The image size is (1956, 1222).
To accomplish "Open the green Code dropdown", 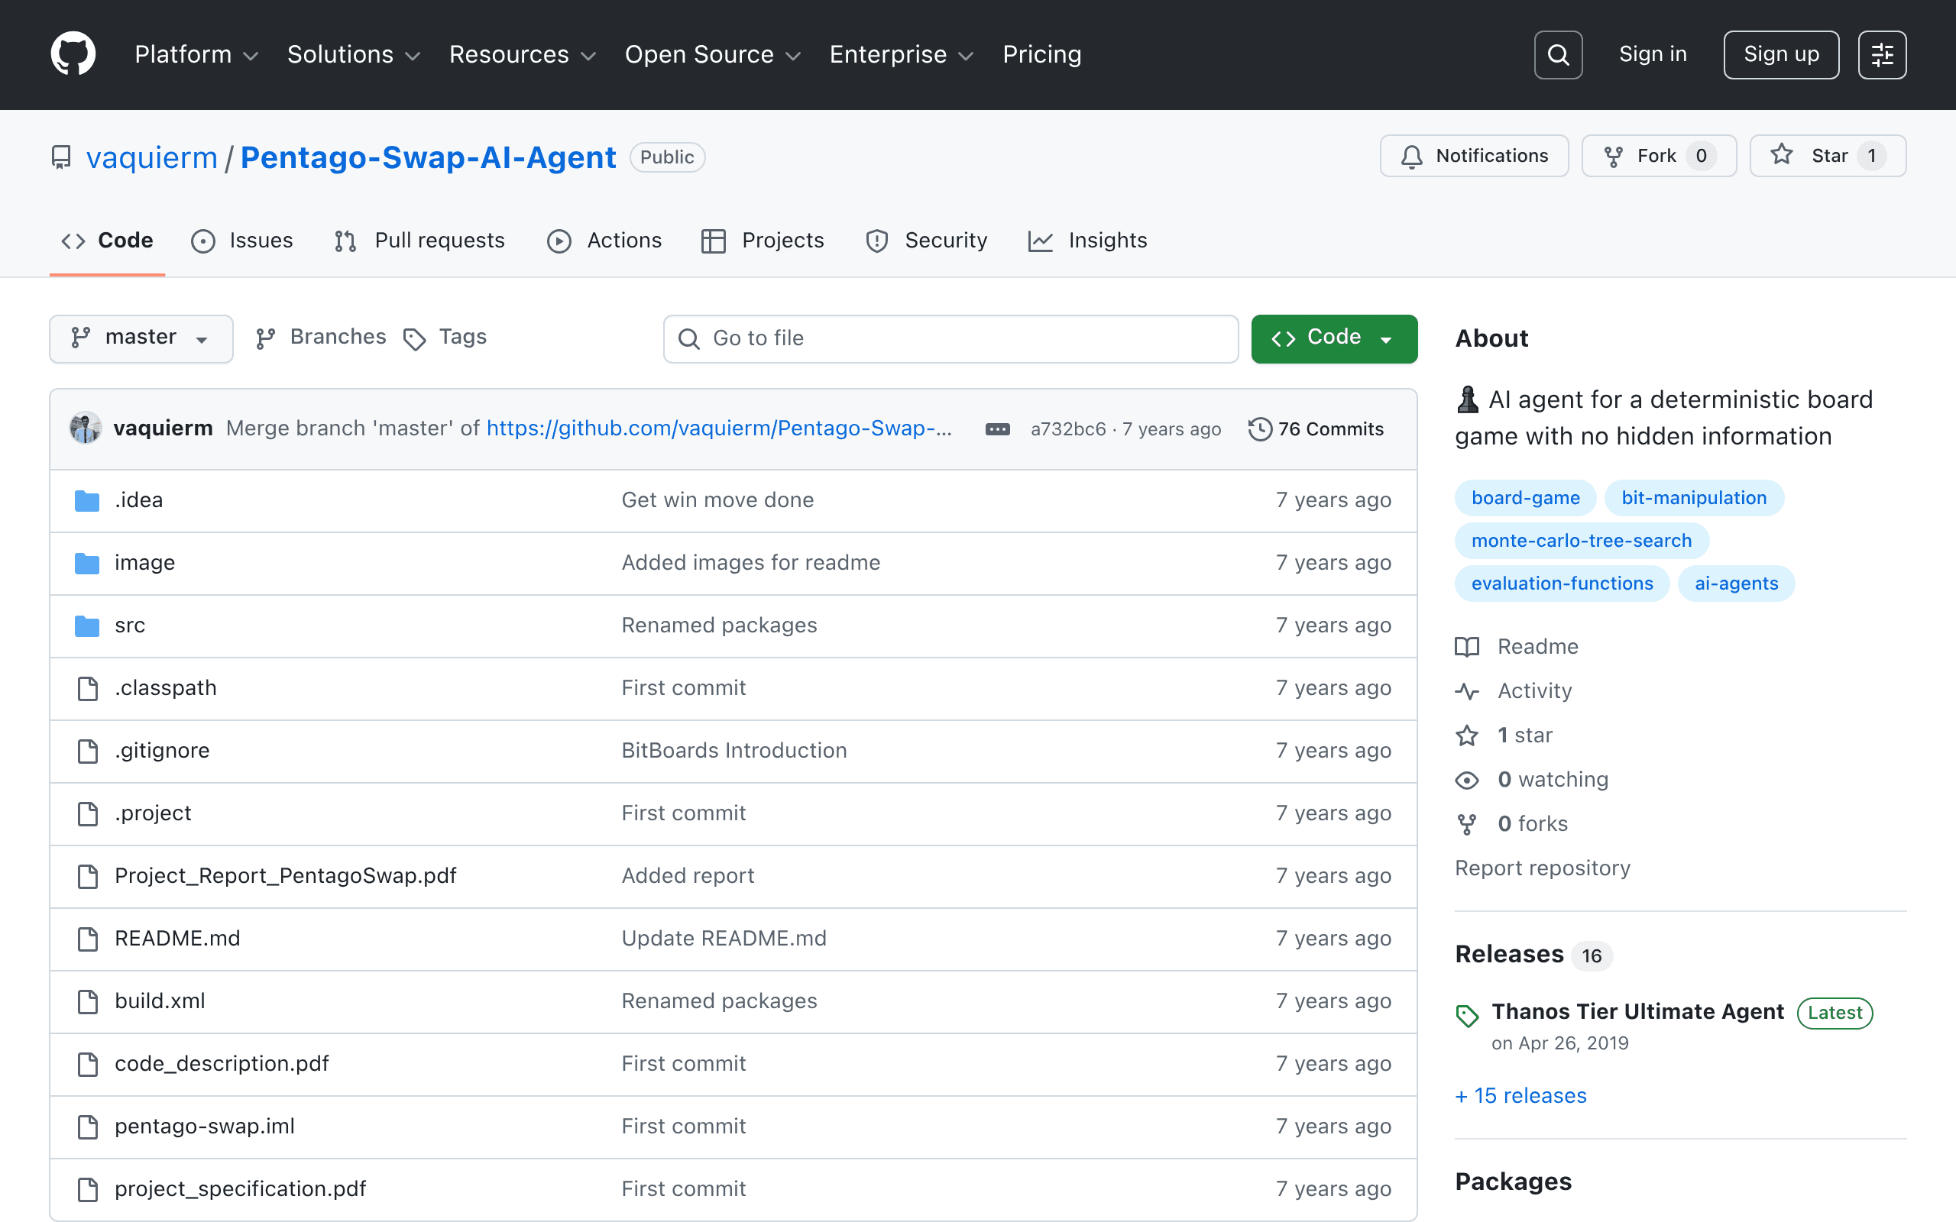I will tap(1333, 338).
